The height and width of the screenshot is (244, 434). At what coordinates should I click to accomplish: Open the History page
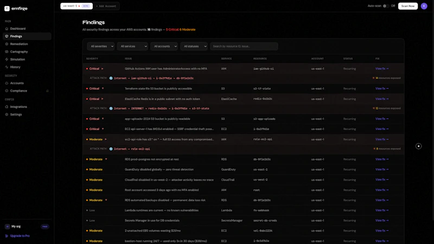(27, 67)
